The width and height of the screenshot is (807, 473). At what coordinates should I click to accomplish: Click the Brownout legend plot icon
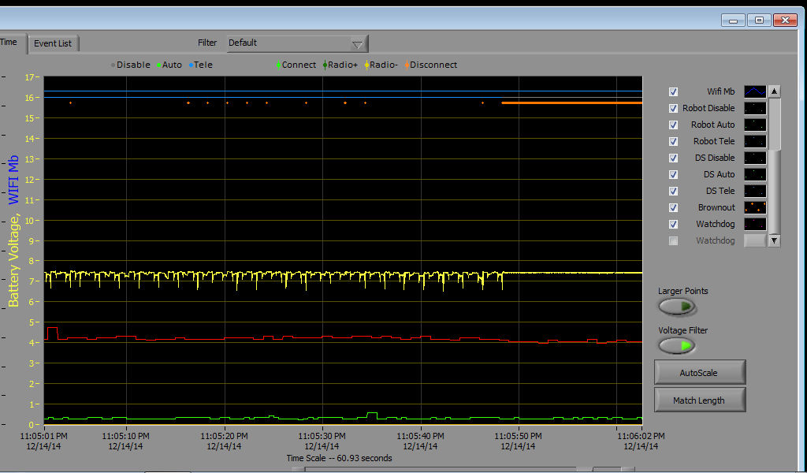tap(755, 207)
